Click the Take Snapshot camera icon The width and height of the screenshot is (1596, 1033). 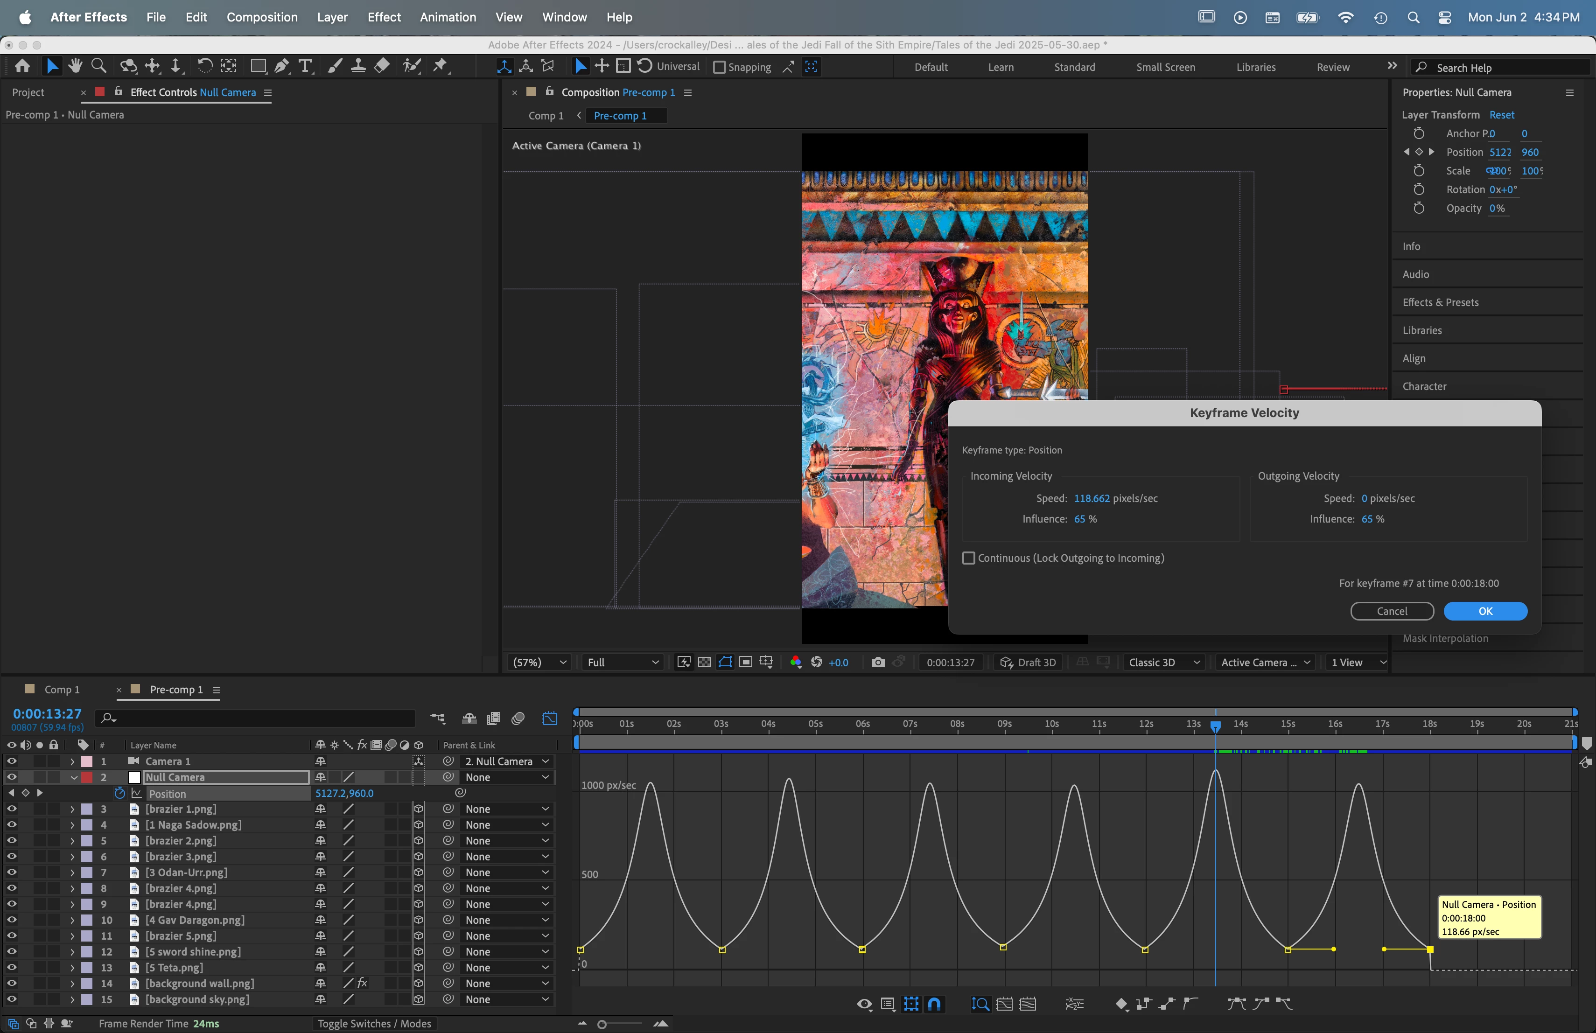[877, 662]
